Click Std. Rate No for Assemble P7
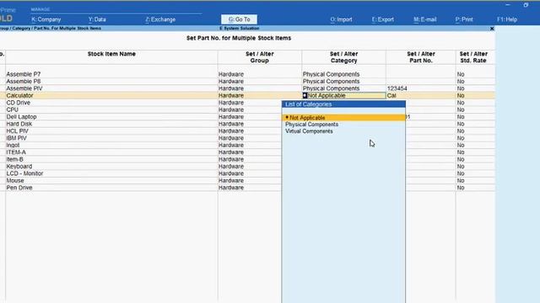The width and height of the screenshot is (540, 303). (461, 74)
